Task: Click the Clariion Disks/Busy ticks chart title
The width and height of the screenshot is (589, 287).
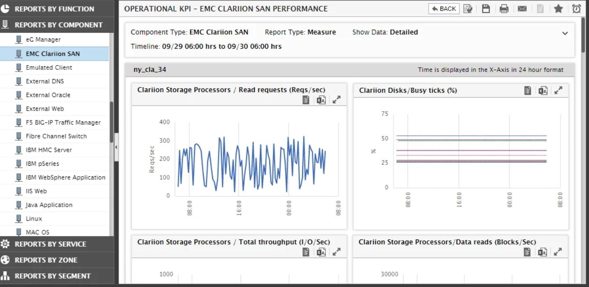Action: [x=408, y=90]
